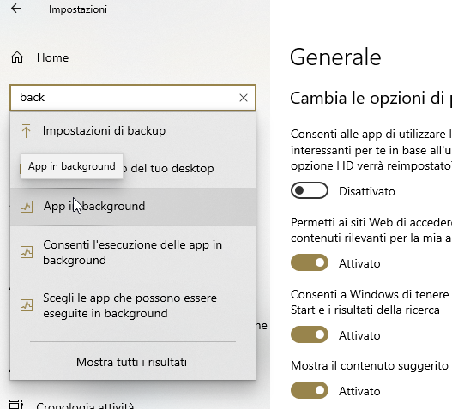Image resolution: width=452 pixels, height=409 pixels.
Task: Turn off the 'Permetti ai siti Web' toggle
Action: point(310,262)
